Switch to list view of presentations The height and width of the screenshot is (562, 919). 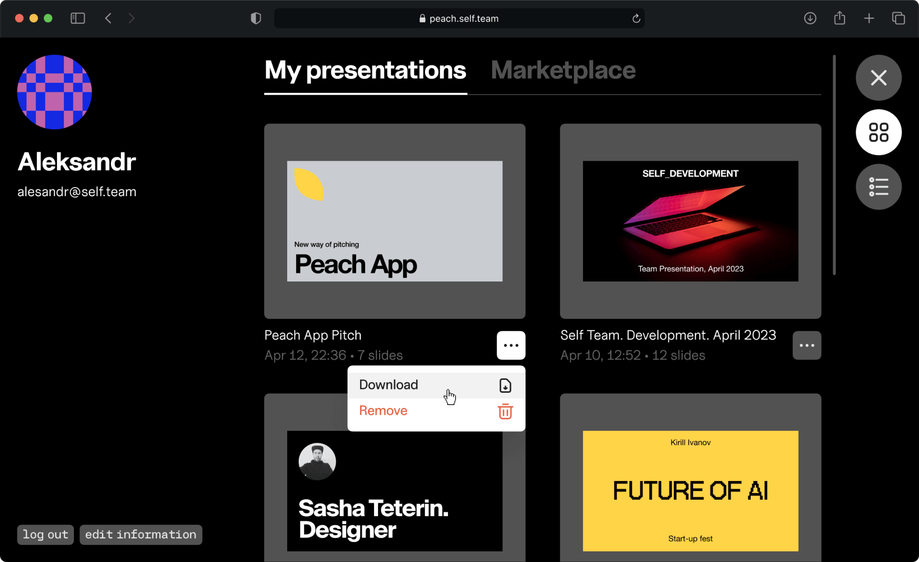(x=879, y=187)
